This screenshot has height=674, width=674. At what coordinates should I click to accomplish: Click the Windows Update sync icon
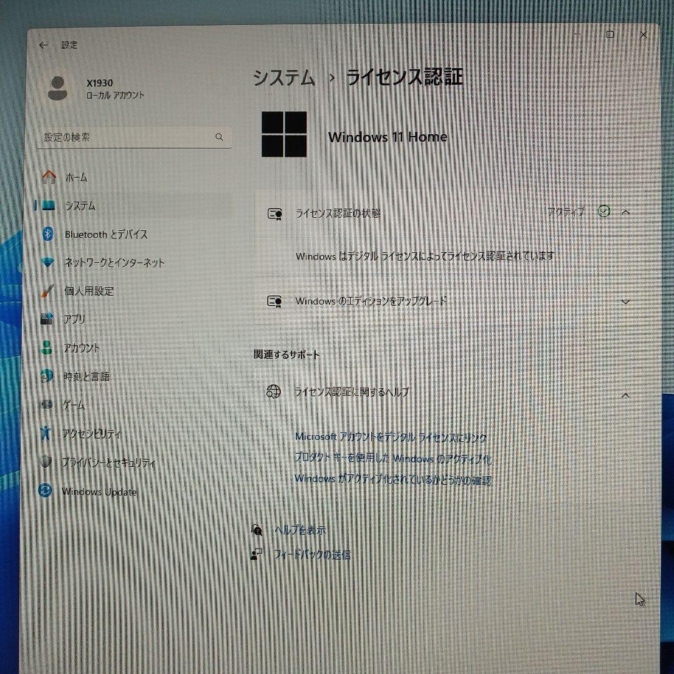pos(45,491)
